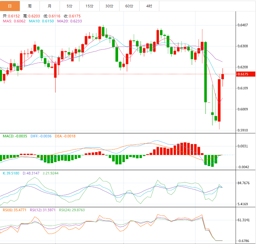The width and height of the screenshot is (256, 244).
Task: Click the latest red candlestick at 0.6175
Action: pyautogui.click(x=223, y=77)
